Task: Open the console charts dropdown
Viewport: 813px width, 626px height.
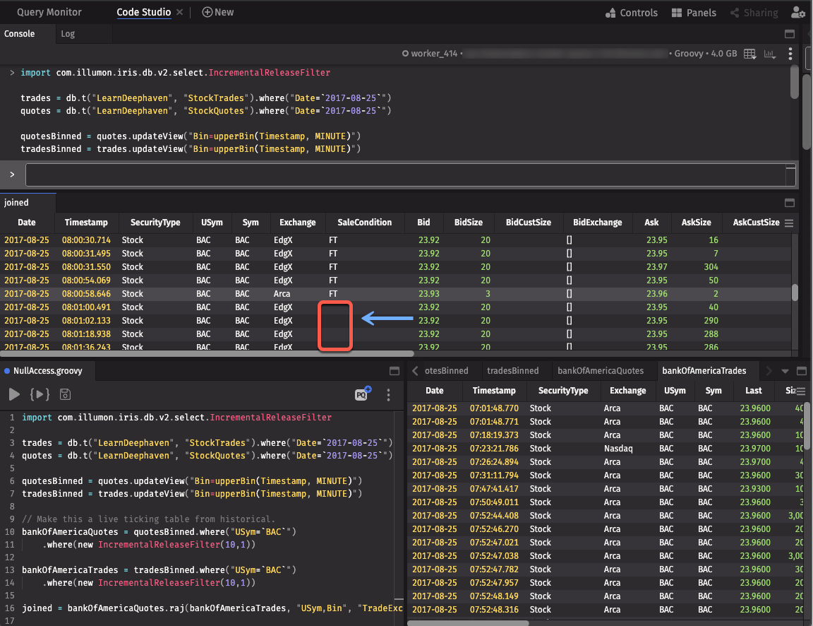Action: coord(770,54)
